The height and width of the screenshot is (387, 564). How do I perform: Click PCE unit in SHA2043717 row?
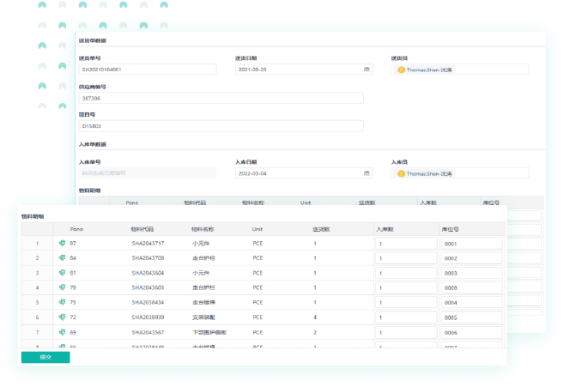coord(258,244)
